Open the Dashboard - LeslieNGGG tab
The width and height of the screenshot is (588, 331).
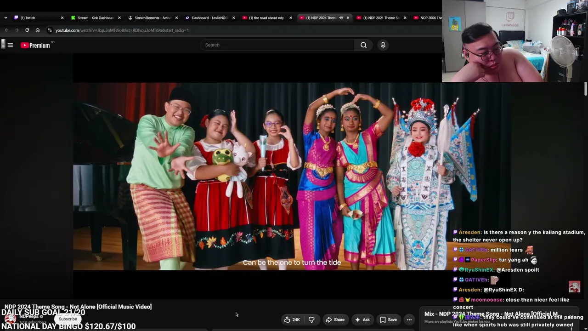pyautogui.click(x=210, y=18)
